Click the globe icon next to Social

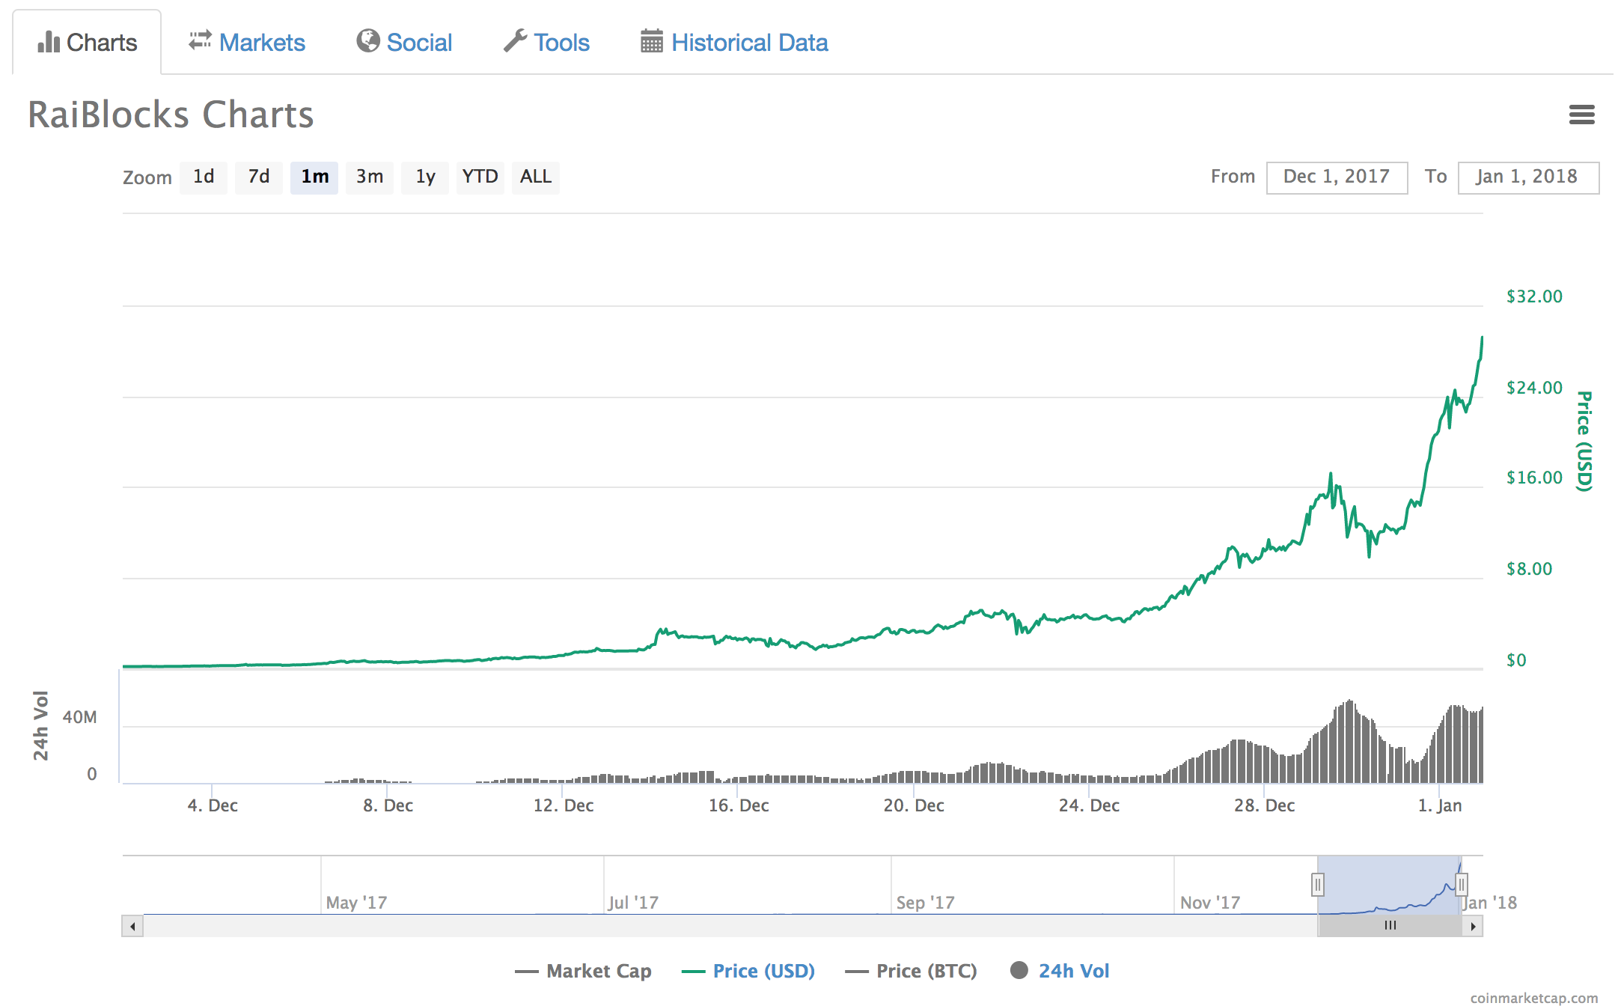367,42
